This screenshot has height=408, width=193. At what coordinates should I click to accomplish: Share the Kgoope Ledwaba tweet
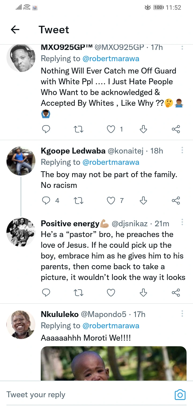click(176, 200)
